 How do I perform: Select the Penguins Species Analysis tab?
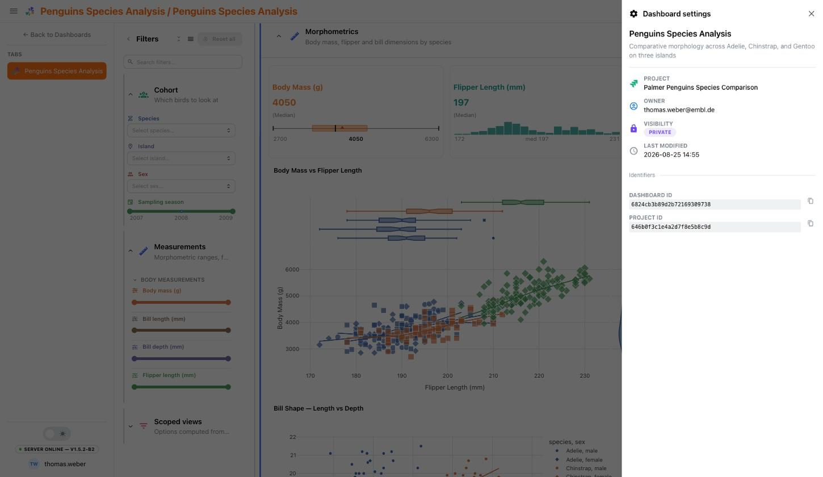click(57, 71)
